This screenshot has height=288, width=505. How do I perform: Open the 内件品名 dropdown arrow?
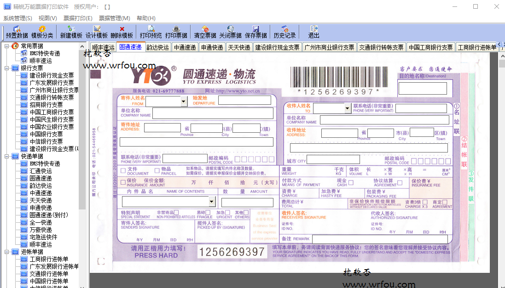(x=212, y=202)
